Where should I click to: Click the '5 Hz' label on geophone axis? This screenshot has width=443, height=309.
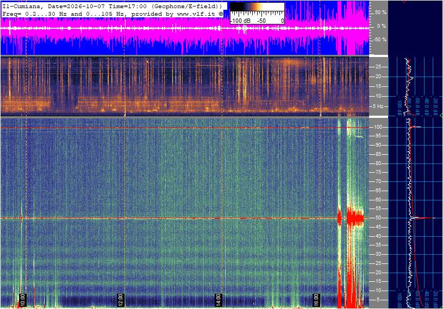378,106
